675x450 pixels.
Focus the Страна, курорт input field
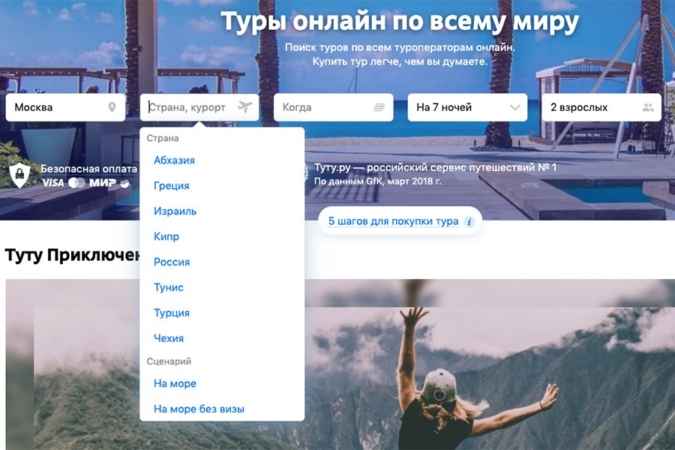pos(199,107)
